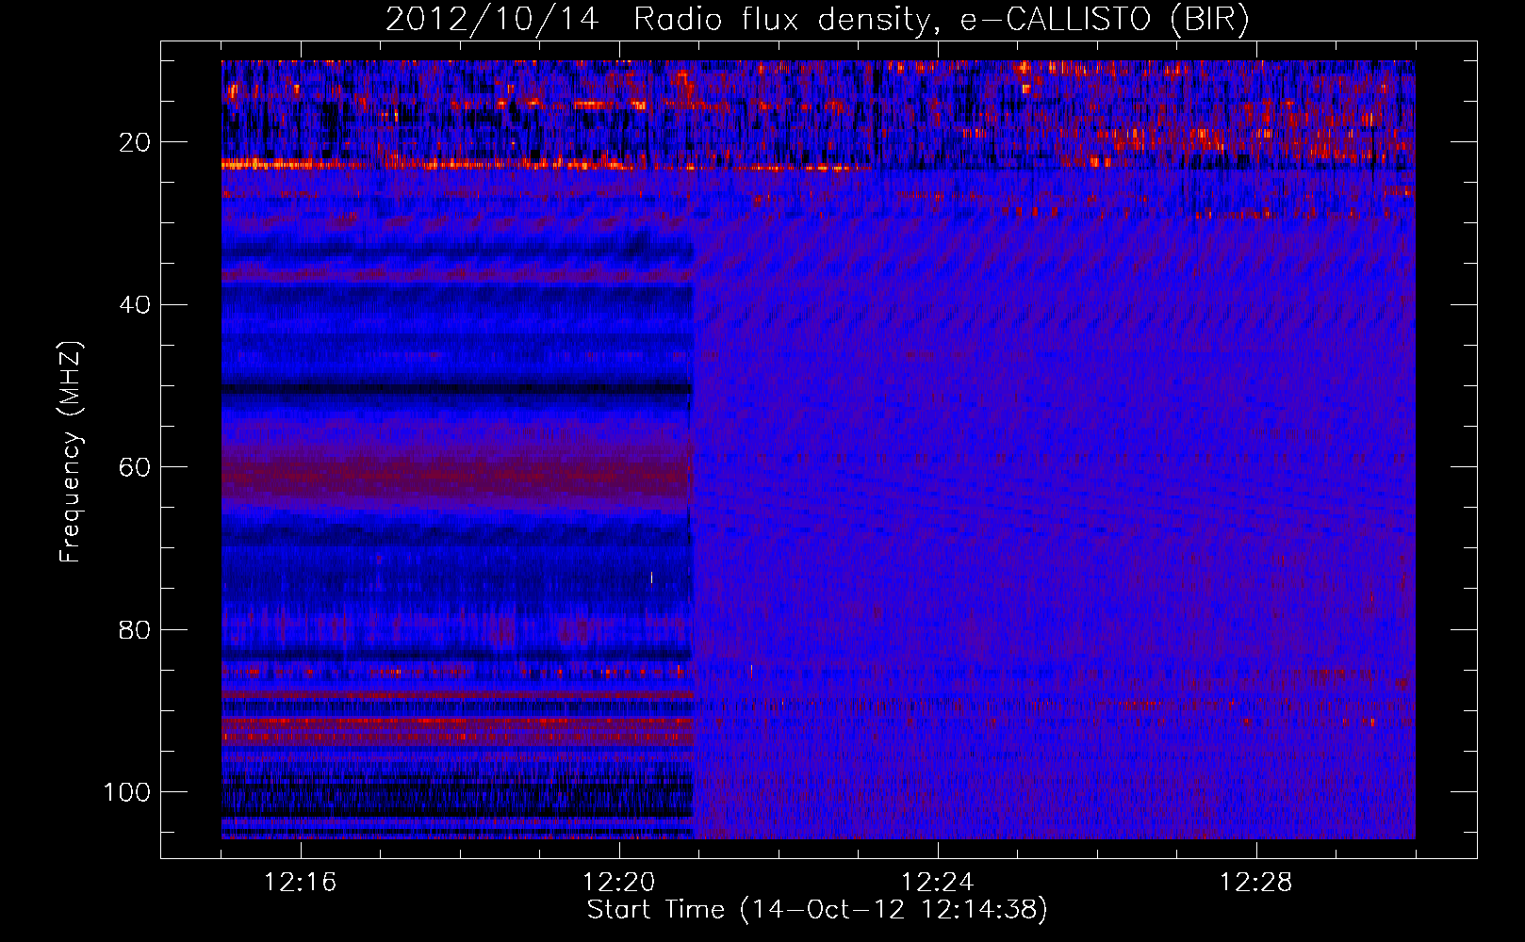This screenshot has width=1525, height=942.
Task: Click the 12:20 time tick label
Action: (618, 883)
